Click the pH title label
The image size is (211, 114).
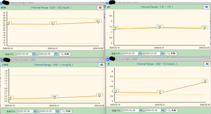[x=109, y=7]
